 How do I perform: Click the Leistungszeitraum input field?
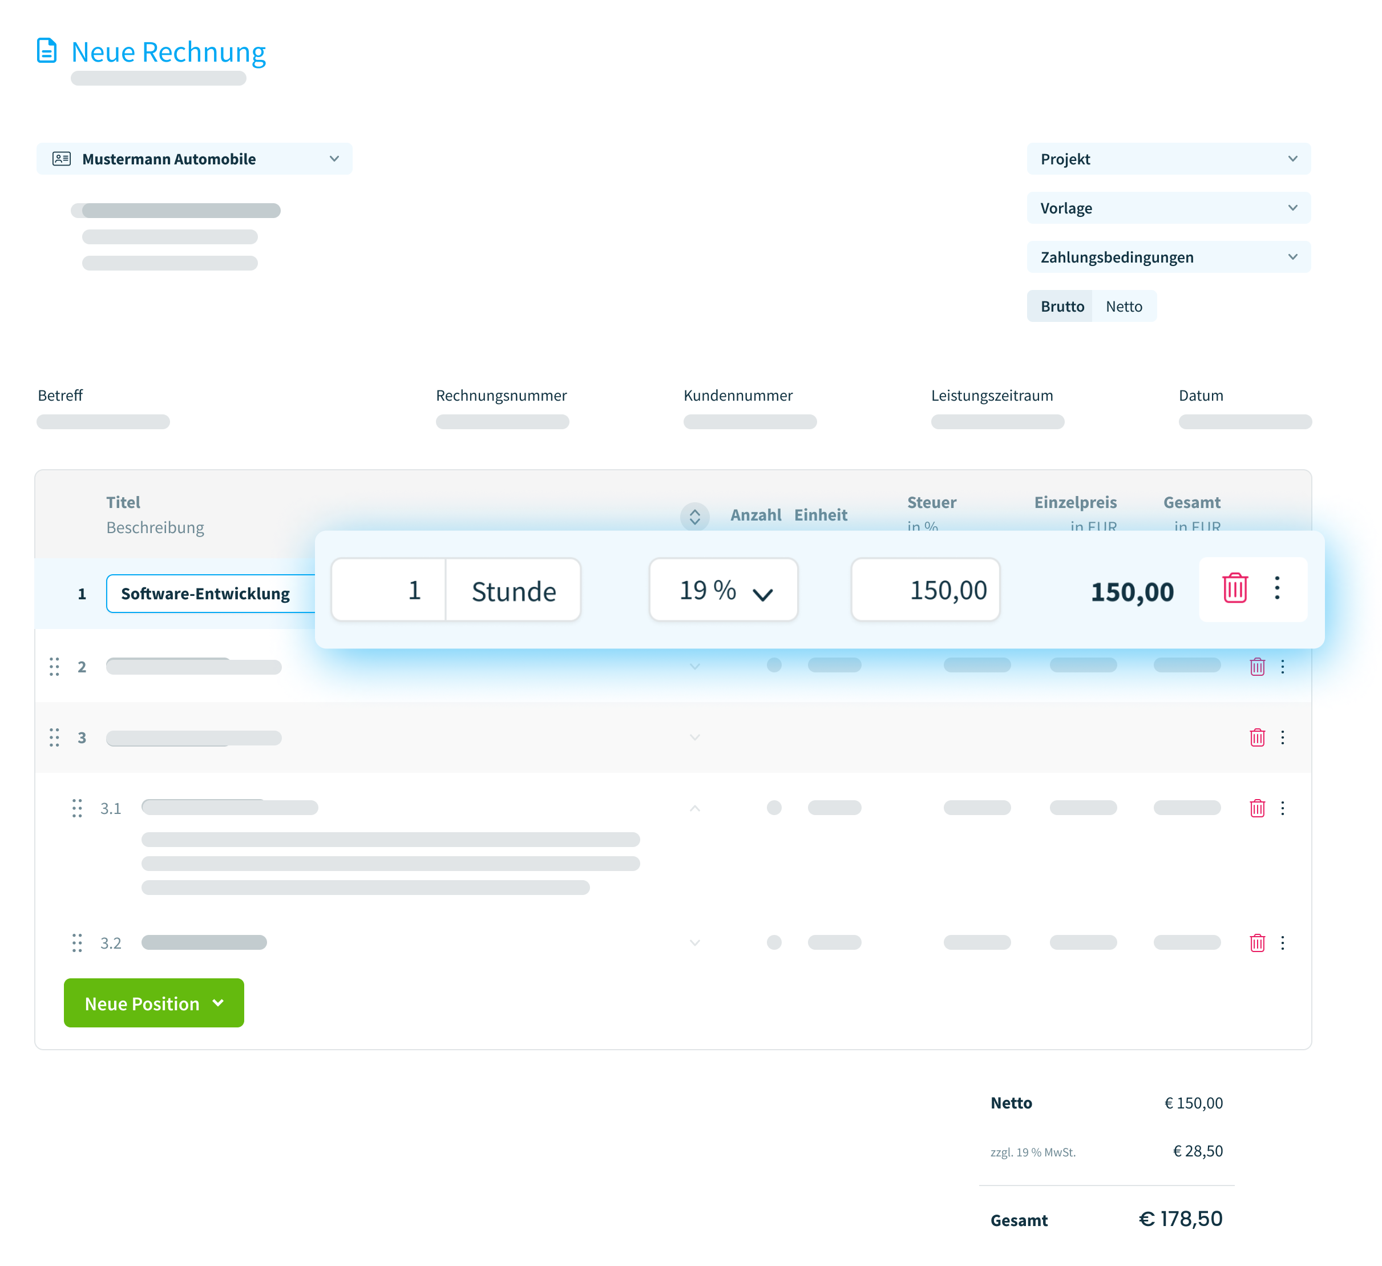[x=997, y=422]
